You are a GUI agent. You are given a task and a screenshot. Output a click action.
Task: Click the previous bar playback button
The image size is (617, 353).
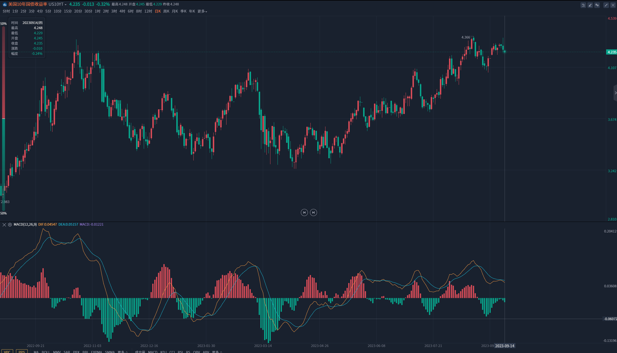304,212
